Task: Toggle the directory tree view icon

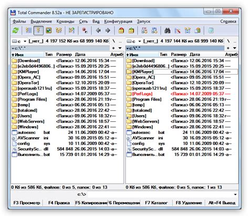Action: click(x=59, y=30)
